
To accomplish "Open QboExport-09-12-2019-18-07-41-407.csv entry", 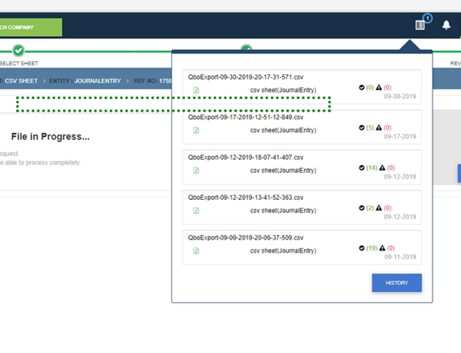I will (302, 168).
